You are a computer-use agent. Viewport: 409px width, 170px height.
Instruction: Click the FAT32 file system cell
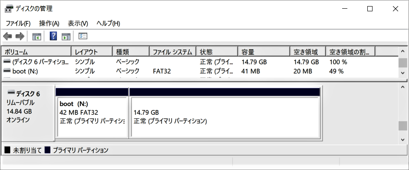(162, 71)
